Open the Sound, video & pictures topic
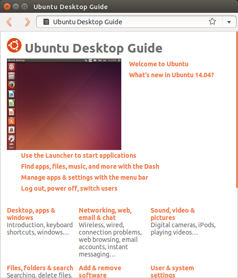238x278 pixels. [173, 214]
